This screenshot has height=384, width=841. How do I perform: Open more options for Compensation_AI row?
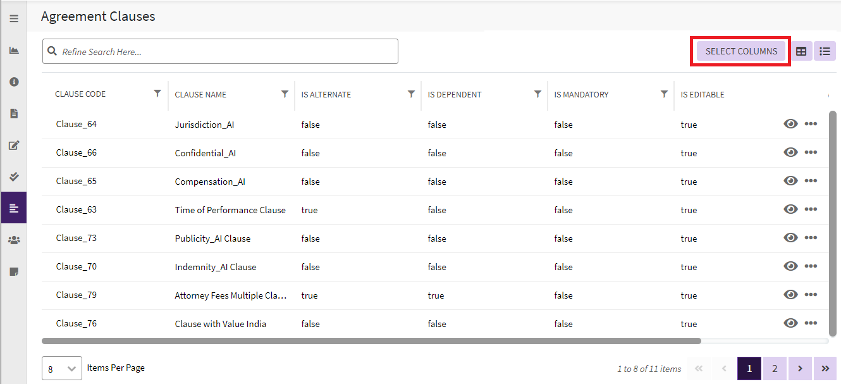811,181
